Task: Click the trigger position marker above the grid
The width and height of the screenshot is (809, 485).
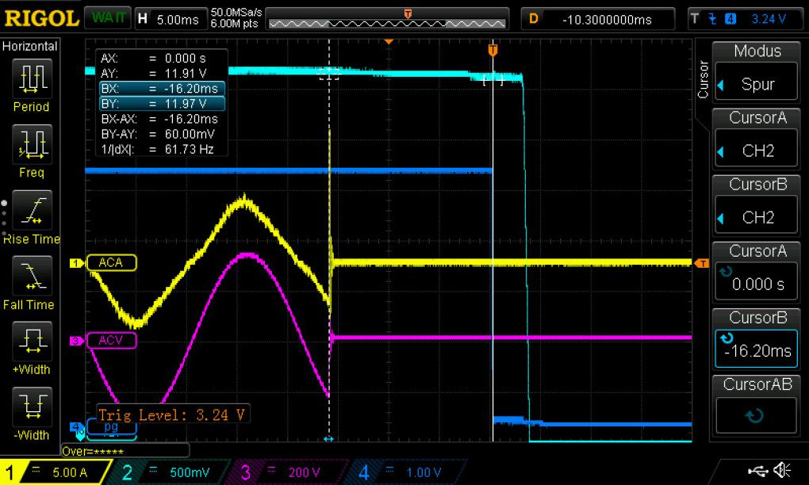Action: pyautogui.click(x=389, y=42)
